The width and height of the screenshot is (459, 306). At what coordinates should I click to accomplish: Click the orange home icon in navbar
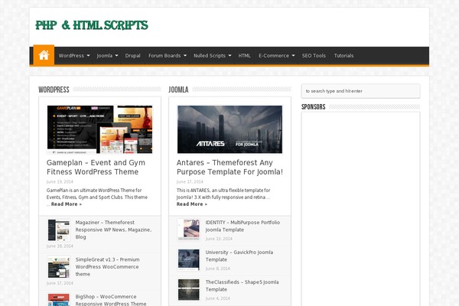tap(44, 55)
